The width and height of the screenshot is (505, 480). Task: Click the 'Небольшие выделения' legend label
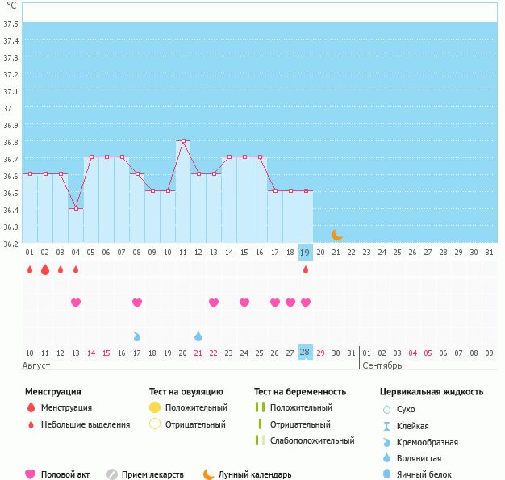coord(85,424)
